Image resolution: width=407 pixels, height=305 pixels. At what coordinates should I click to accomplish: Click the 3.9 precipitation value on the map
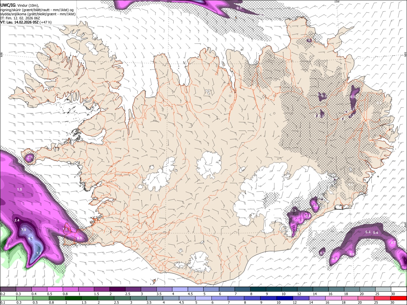23,230
